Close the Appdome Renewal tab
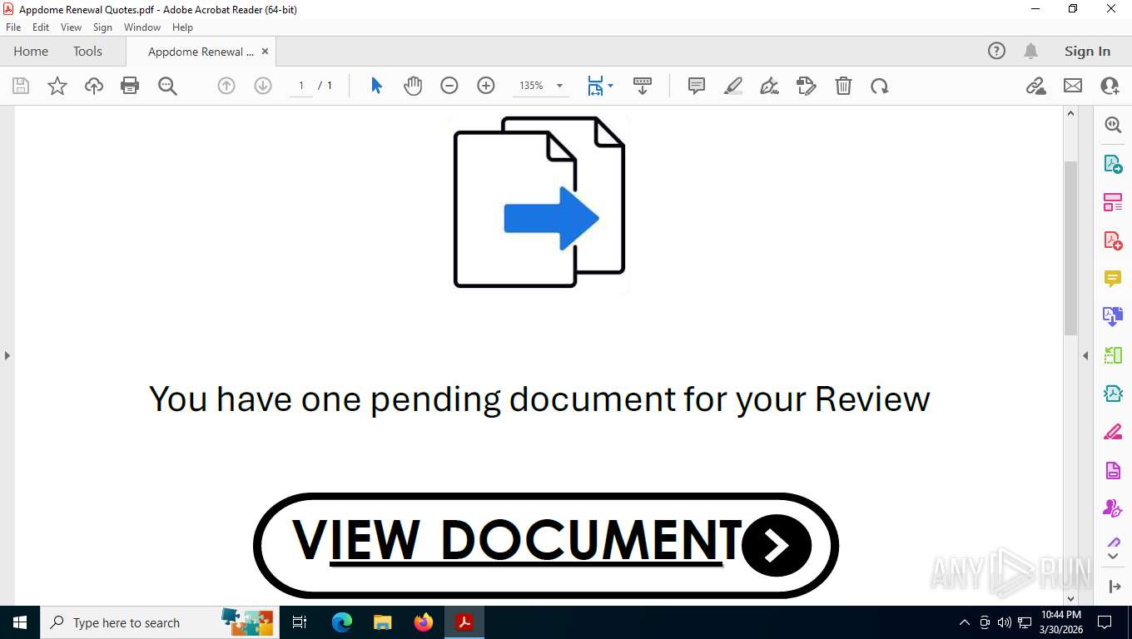 [265, 51]
